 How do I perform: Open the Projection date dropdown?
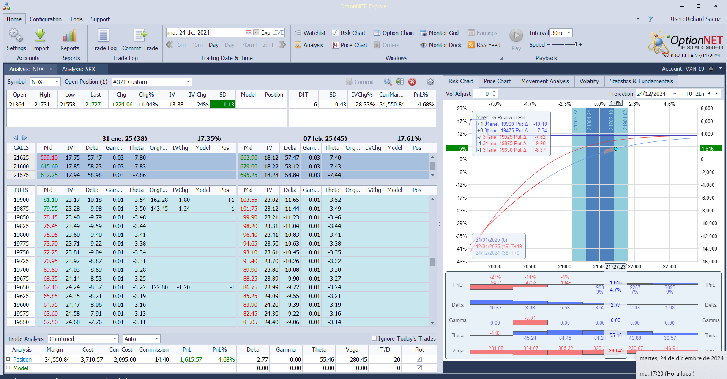coord(675,94)
